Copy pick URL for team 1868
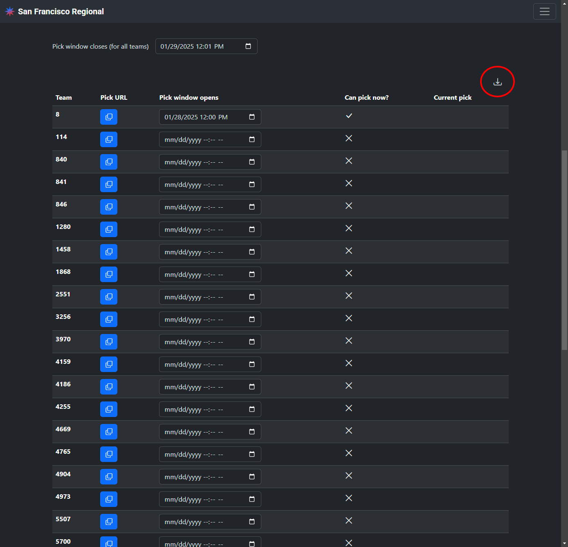This screenshot has width=568, height=547. 109,274
